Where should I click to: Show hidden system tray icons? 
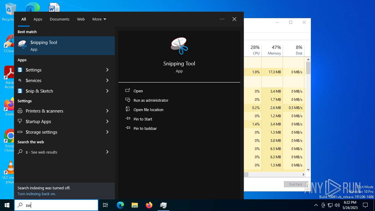click(x=316, y=205)
